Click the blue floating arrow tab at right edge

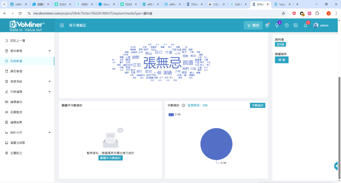[337, 166]
